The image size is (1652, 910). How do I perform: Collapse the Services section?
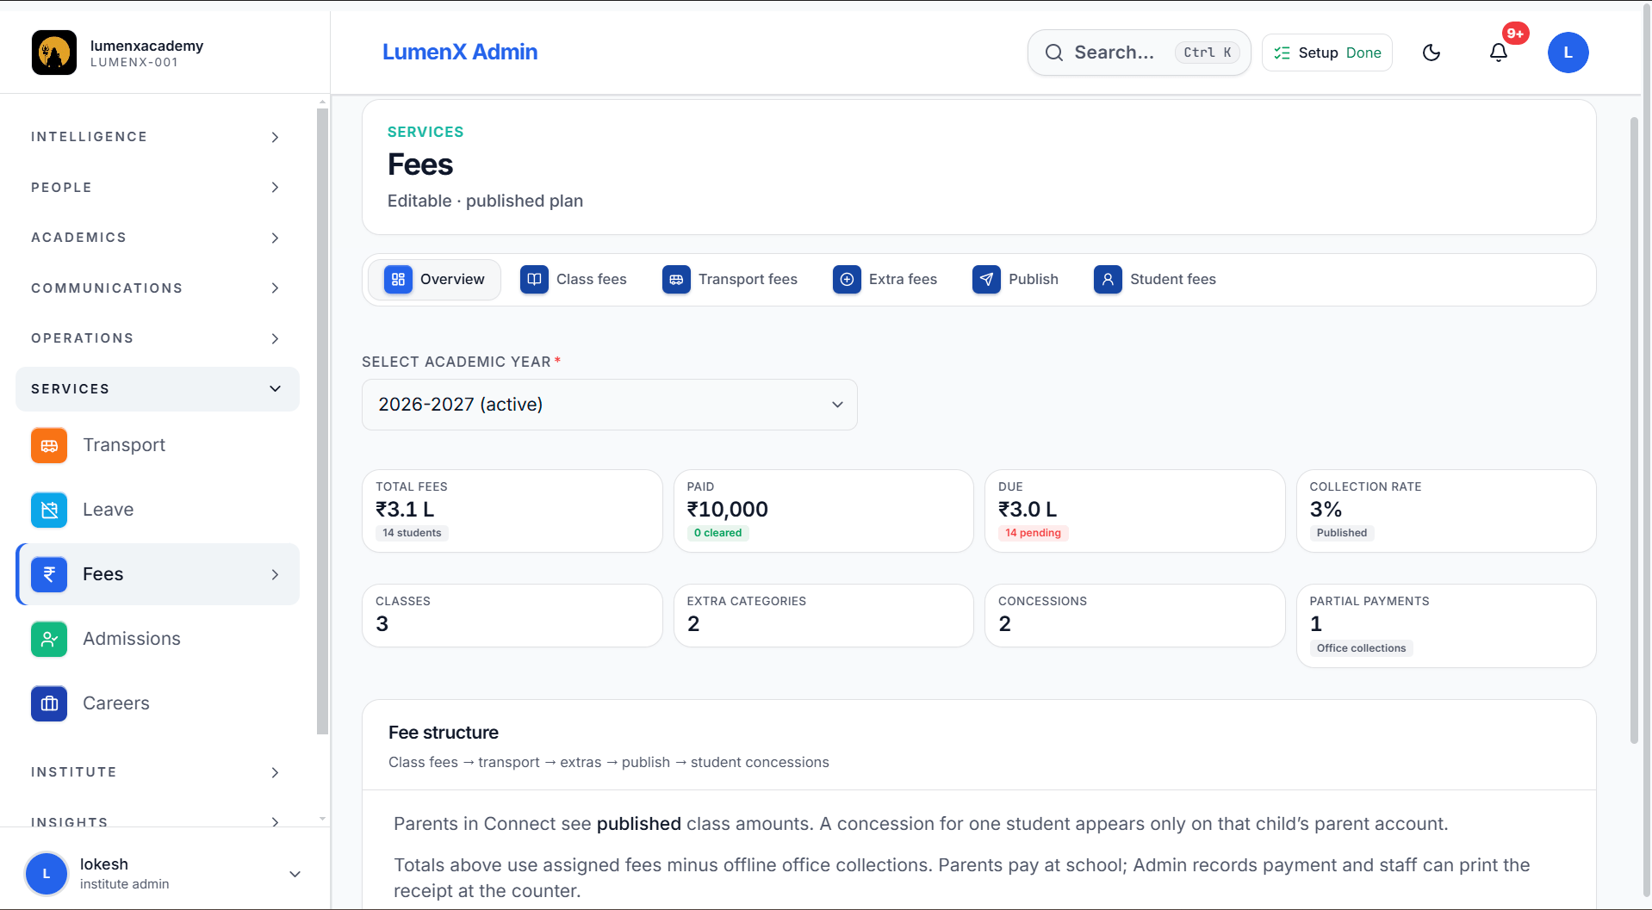pyautogui.click(x=157, y=389)
